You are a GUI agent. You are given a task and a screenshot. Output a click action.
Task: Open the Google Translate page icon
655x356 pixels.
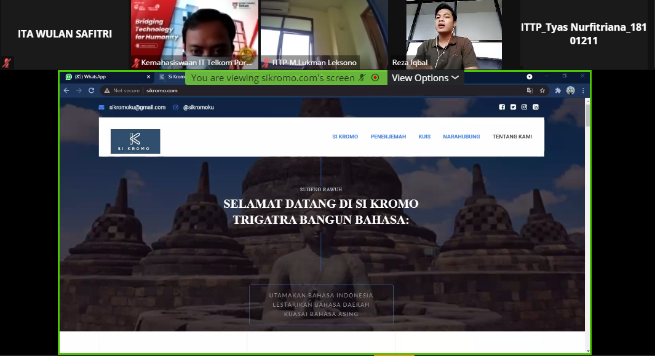pyautogui.click(x=530, y=90)
